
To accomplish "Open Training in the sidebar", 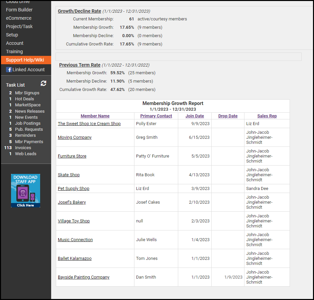I will pos(14,52).
